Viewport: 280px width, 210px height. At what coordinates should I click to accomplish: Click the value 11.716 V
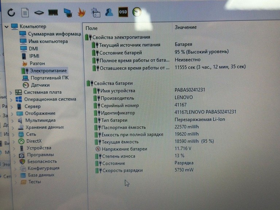183,148
